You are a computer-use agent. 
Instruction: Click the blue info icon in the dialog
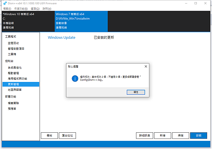[x=75, y=78]
